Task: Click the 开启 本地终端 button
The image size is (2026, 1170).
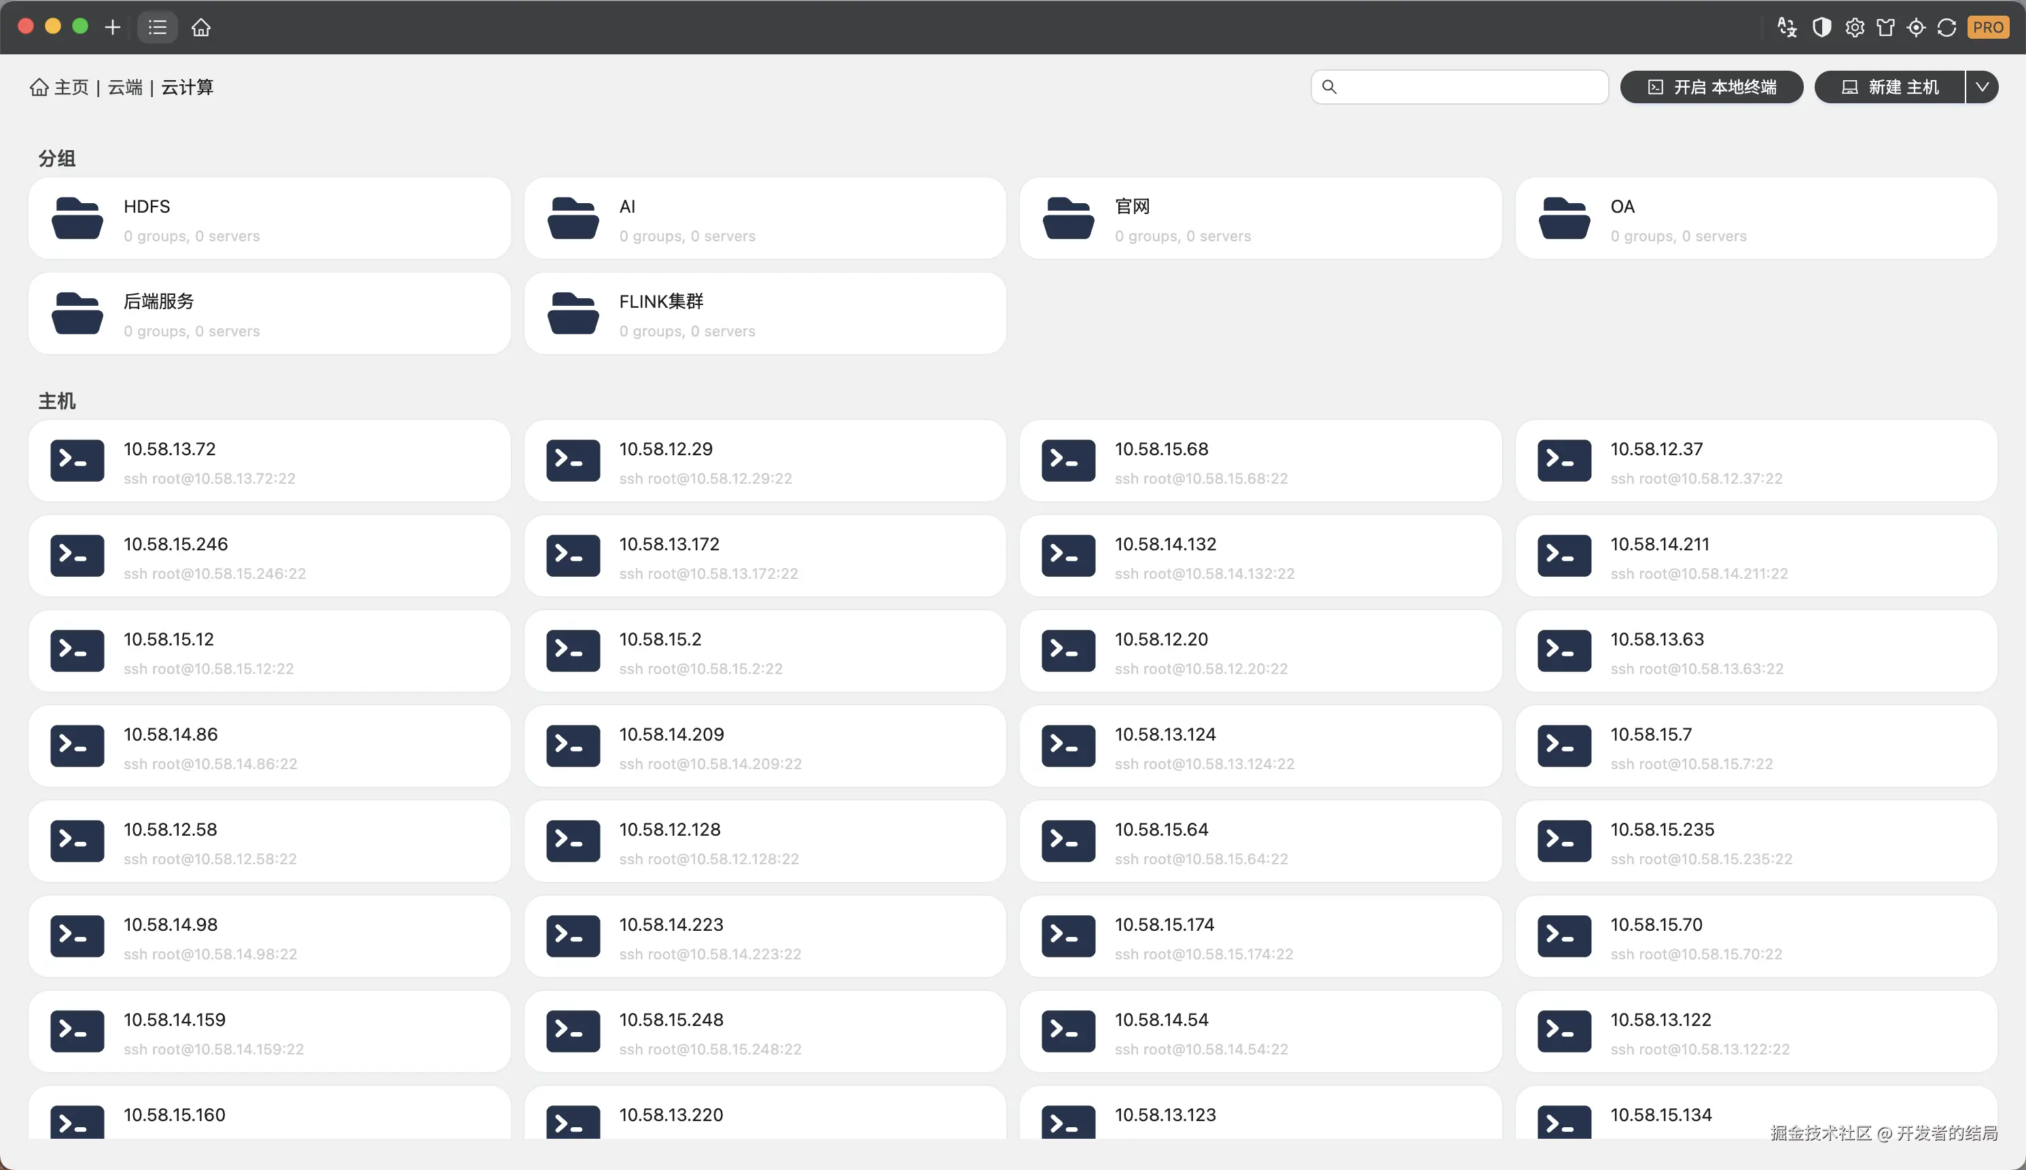Action: tap(1711, 87)
